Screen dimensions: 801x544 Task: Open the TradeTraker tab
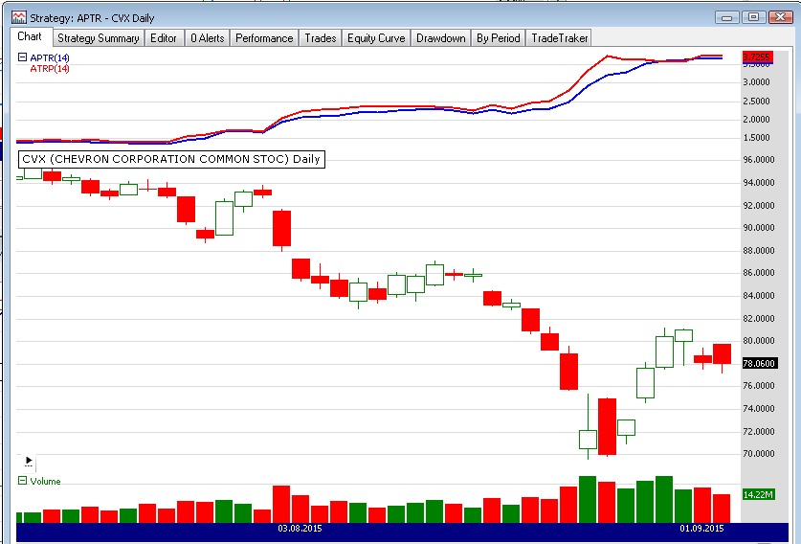(560, 38)
